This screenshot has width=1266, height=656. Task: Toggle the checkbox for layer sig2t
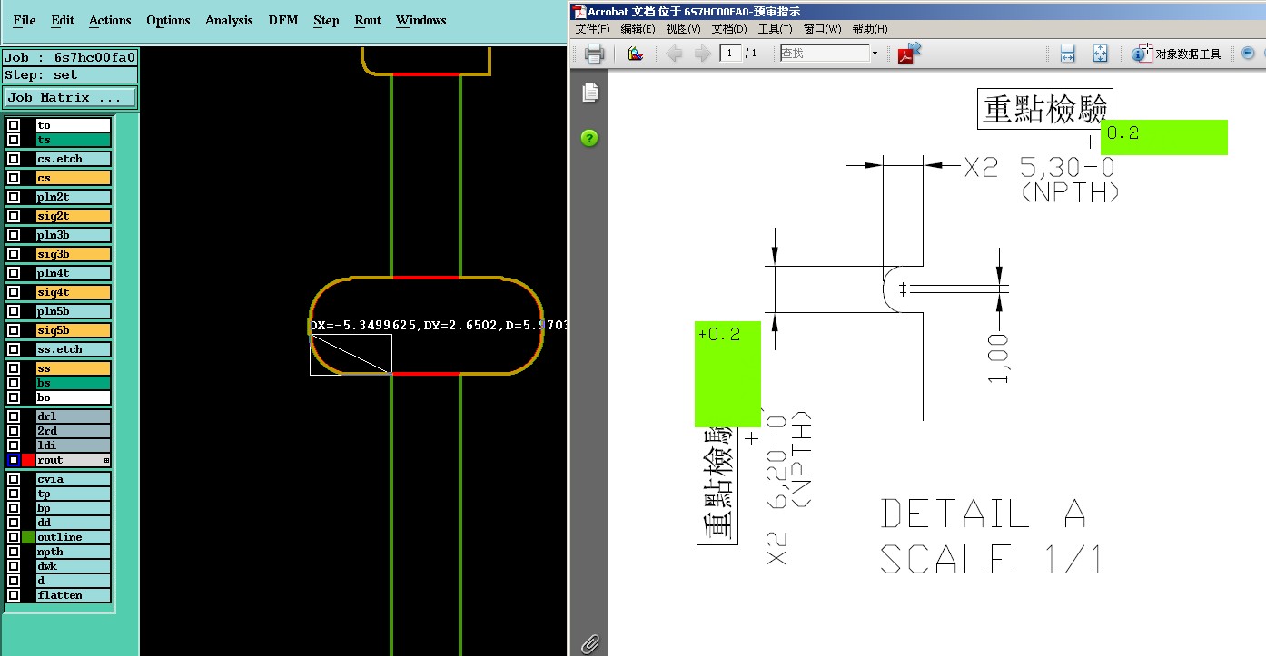pyautogui.click(x=14, y=216)
